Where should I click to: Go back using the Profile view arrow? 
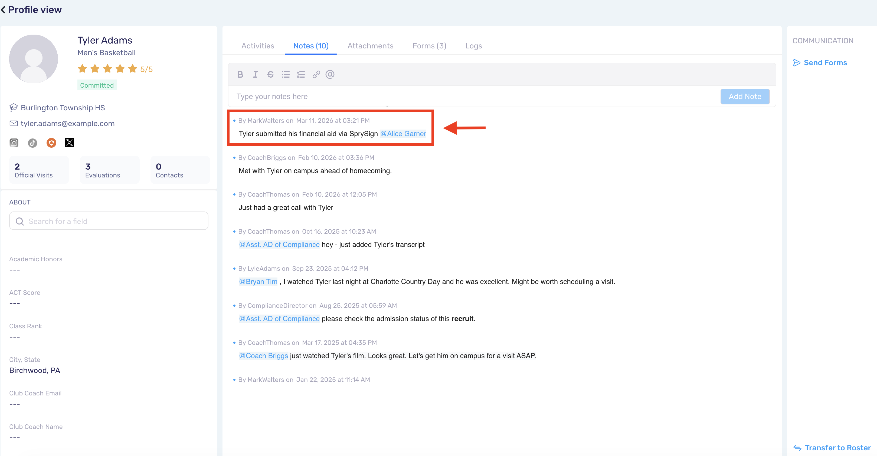(x=3, y=9)
